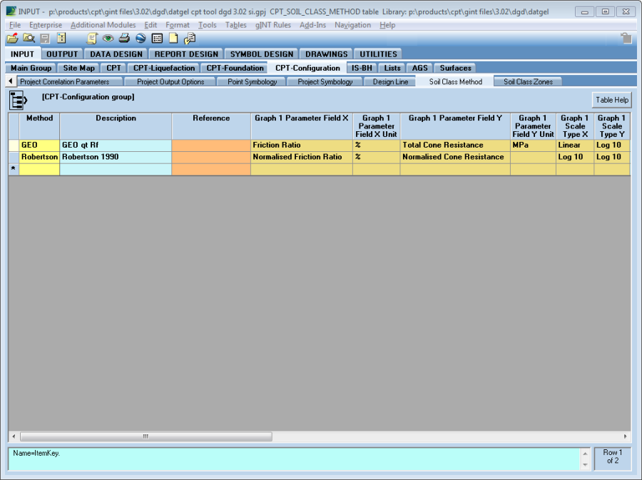The image size is (642, 480).
Task: Open the CPT-Liquefaction group tab
Action: point(164,68)
